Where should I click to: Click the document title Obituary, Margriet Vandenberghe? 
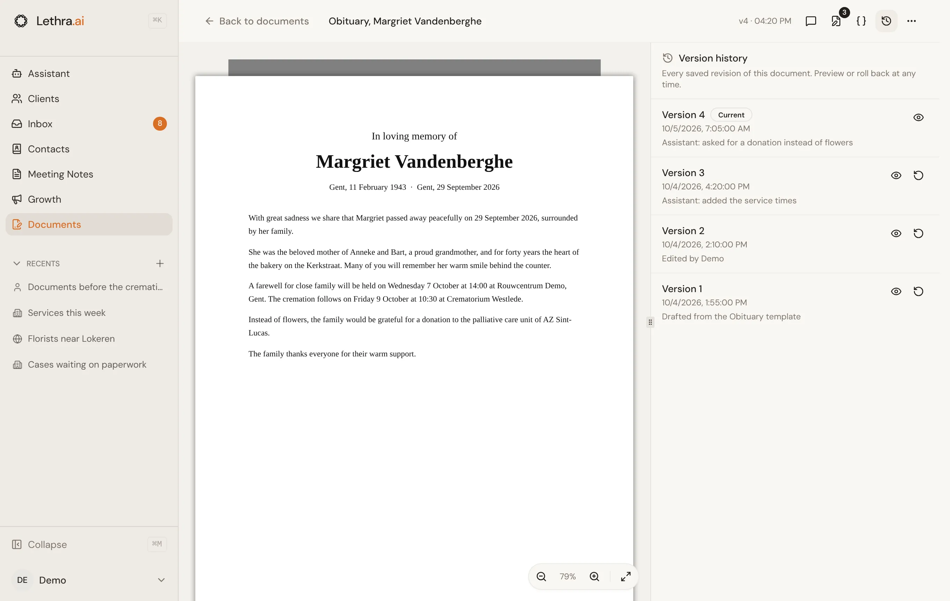tap(405, 21)
